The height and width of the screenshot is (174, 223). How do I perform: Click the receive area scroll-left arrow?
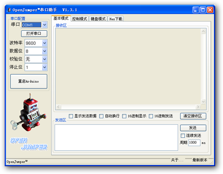[58, 107]
